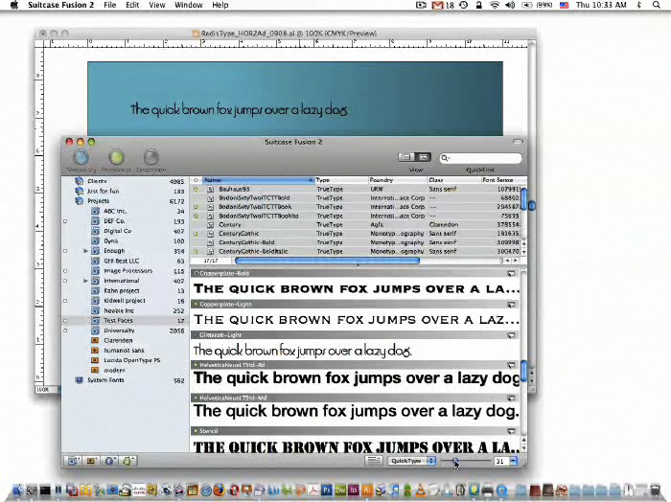This screenshot has width=671, height=502.
Task: Open the Edit menu
Action: tap(132, 5)
